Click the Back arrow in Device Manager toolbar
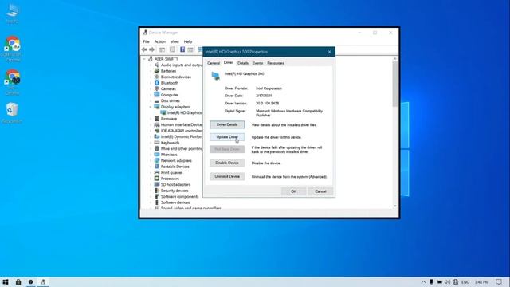 tap(144, 49)
